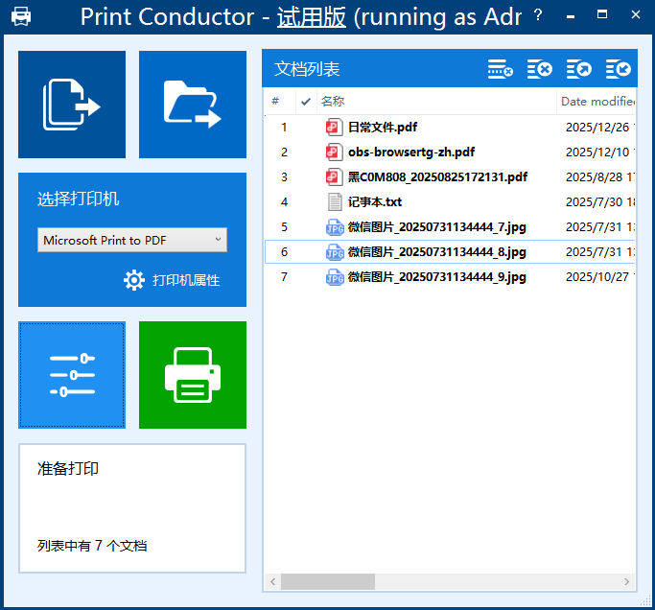The image size is (655, 610).
Task: Click the Add Folder tile
Action: [x=193, y=105]
